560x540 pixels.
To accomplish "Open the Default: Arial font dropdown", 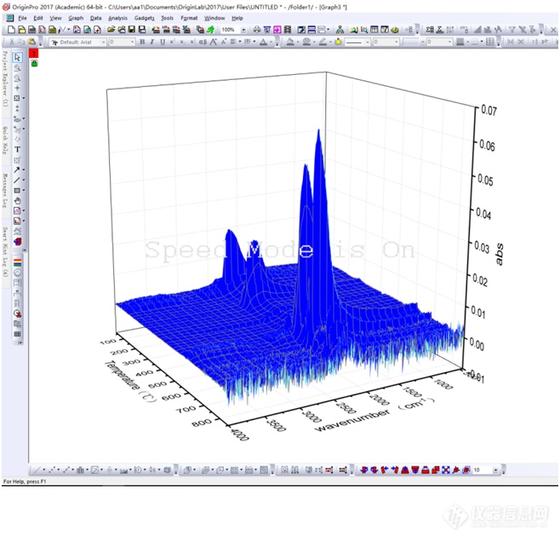I will (103, 43).
